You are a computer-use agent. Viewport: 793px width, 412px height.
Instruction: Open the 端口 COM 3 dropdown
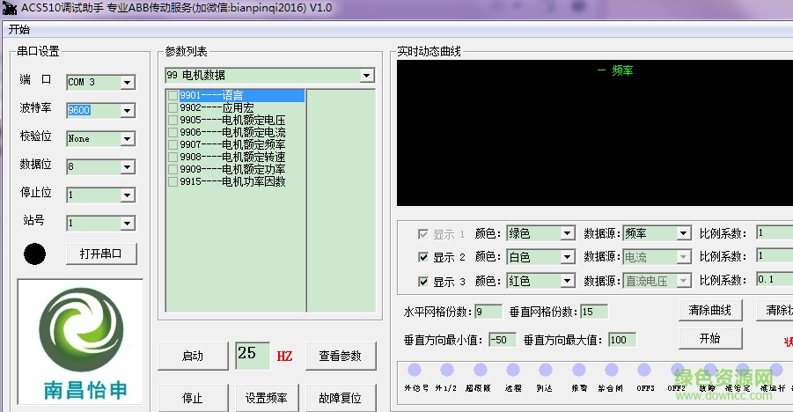[128, 82]
